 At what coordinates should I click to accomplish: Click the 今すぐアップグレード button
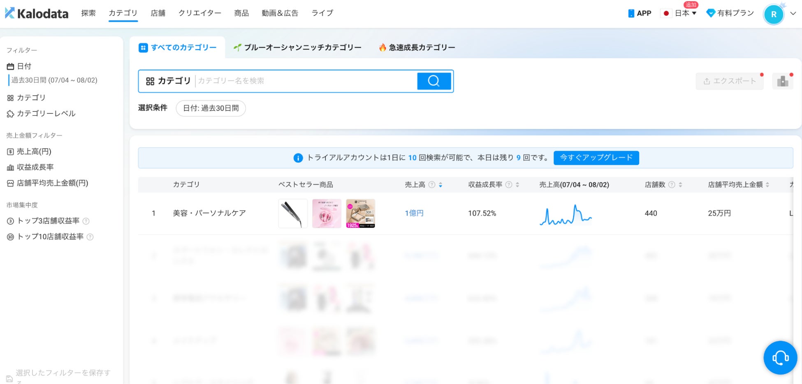point(596,158)
